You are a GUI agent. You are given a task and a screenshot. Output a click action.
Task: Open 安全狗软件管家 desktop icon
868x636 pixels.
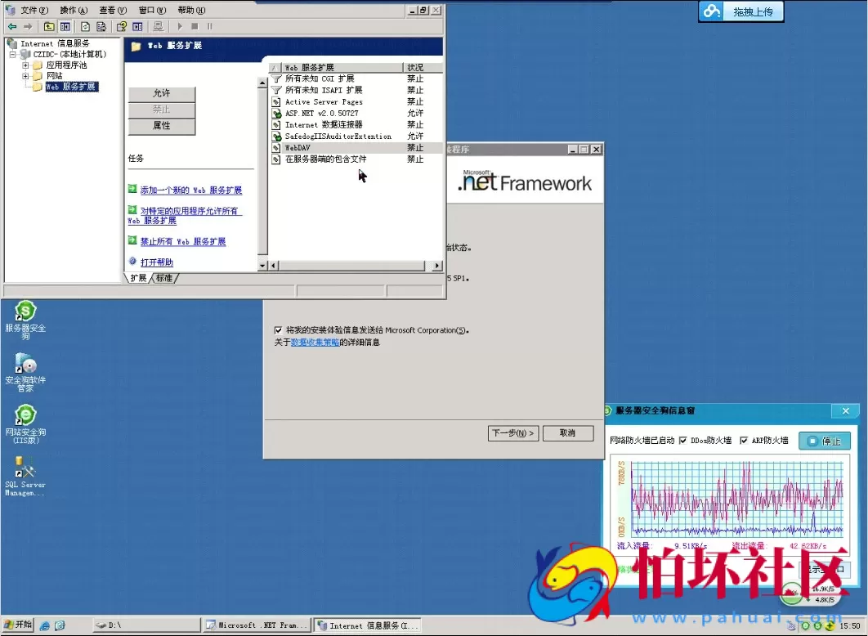point(25,365)
